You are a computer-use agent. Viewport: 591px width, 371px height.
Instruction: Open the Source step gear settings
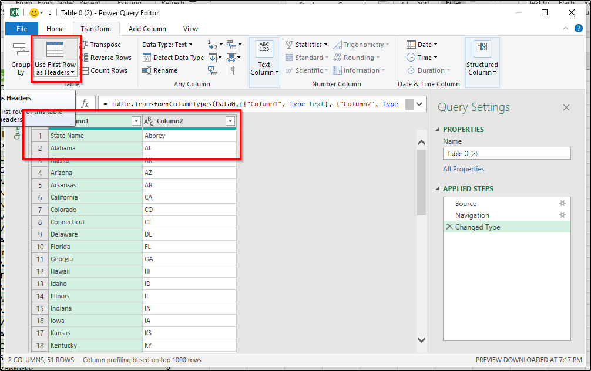click(x=562, y=203)
